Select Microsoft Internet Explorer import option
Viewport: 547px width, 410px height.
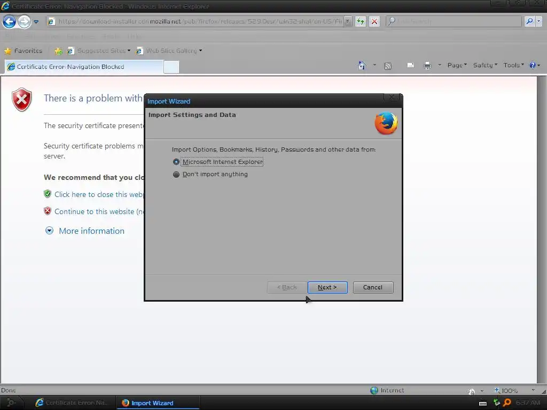point(218,162)
